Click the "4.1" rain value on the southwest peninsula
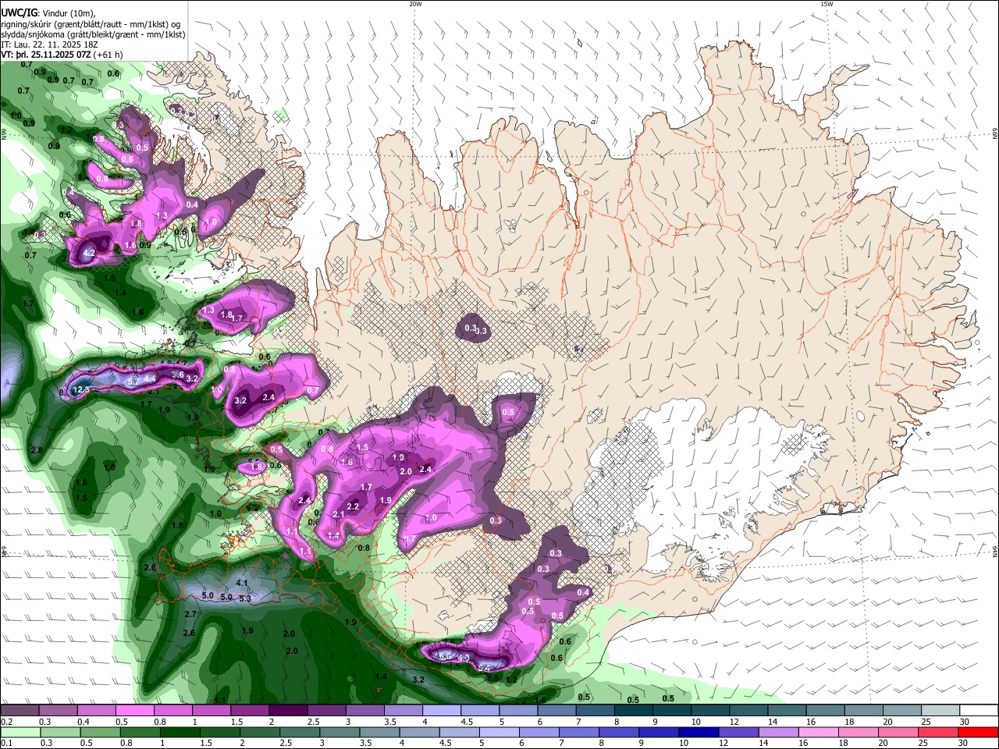Image resolution: width=999 pixels, height=749 pixels. [x=241, y=583]
